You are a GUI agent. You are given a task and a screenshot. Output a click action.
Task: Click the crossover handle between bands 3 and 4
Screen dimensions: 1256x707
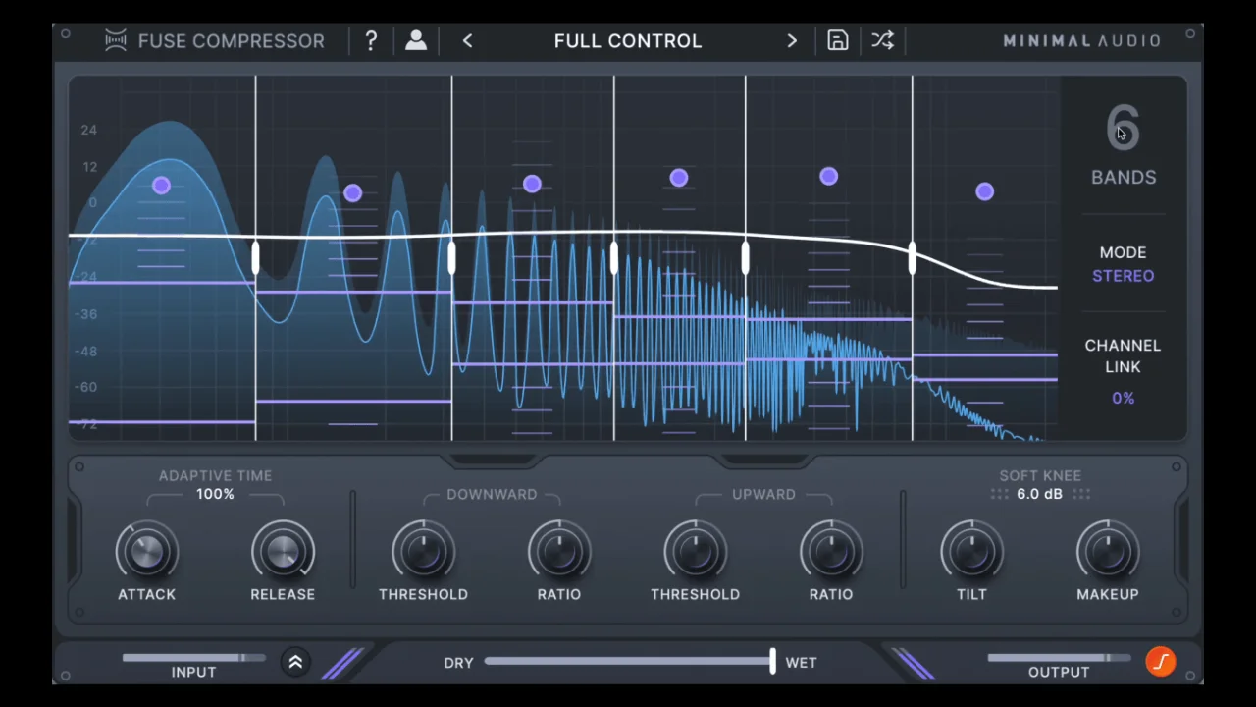614,258
